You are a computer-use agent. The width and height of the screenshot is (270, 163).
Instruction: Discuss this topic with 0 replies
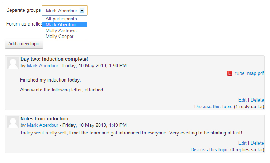209,149
